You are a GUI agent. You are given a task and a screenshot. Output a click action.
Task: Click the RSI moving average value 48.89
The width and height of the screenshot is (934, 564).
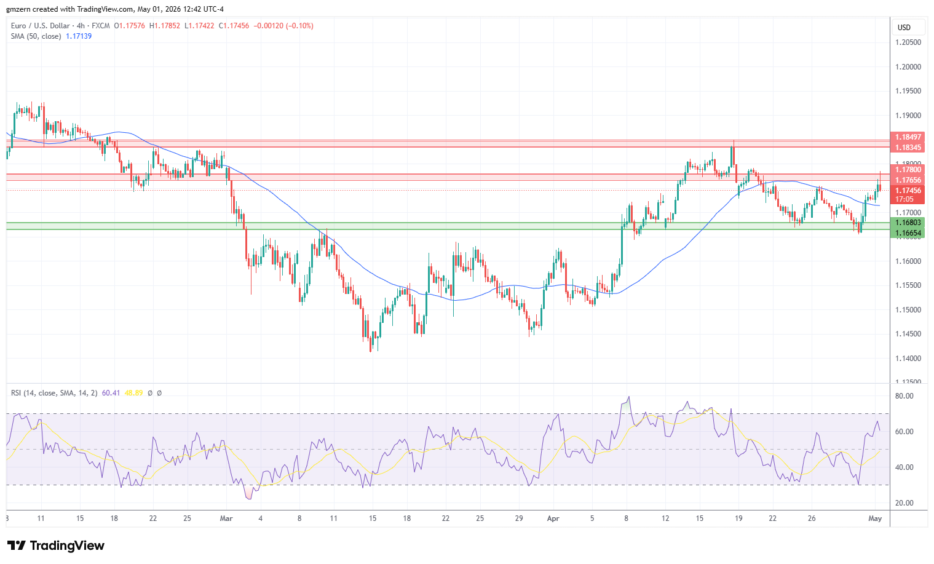[x=133, y=392]
